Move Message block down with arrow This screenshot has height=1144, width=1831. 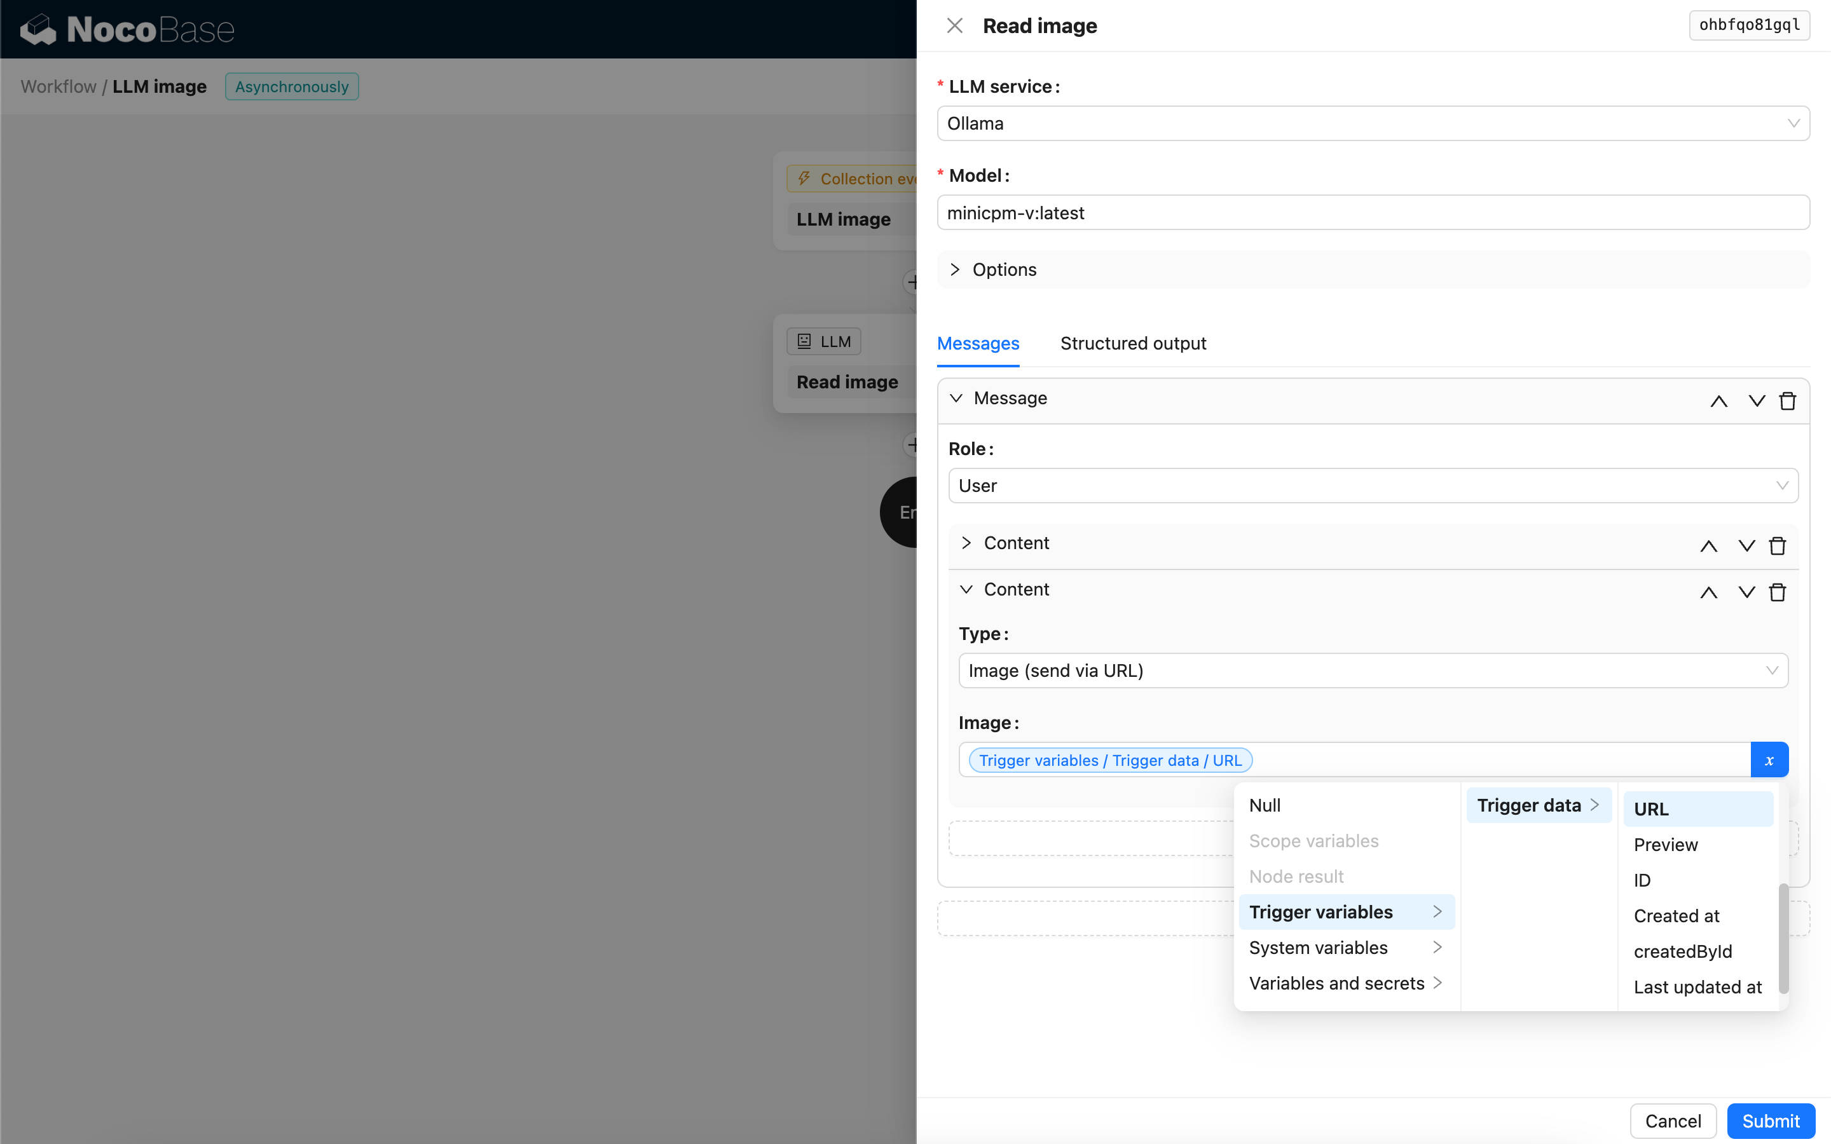(1756, 400)
